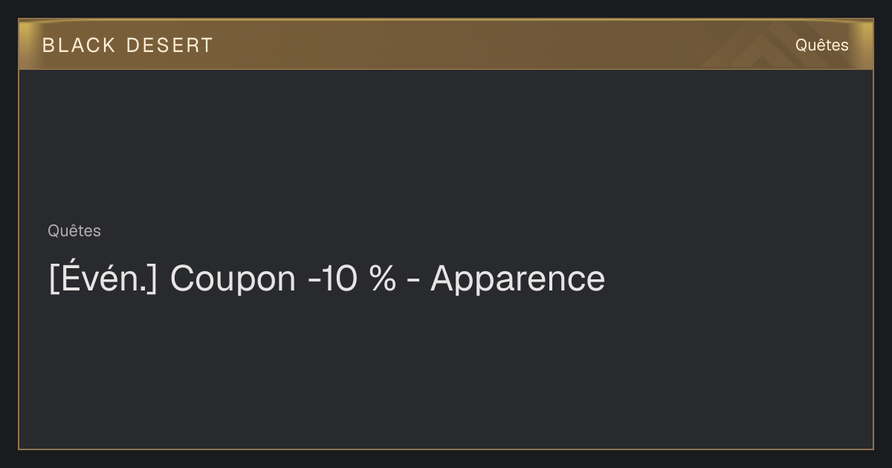The height and width of the screenshot is (468, 892).
Task: Click the -10 % text in the title
Action: 352,279
